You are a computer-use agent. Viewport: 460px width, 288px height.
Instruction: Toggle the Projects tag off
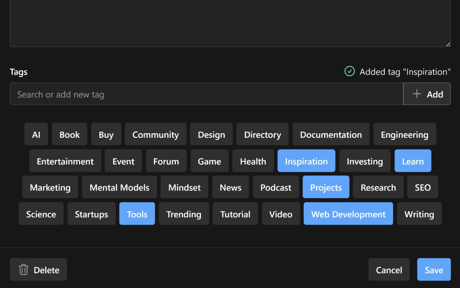tap(326, 187)
